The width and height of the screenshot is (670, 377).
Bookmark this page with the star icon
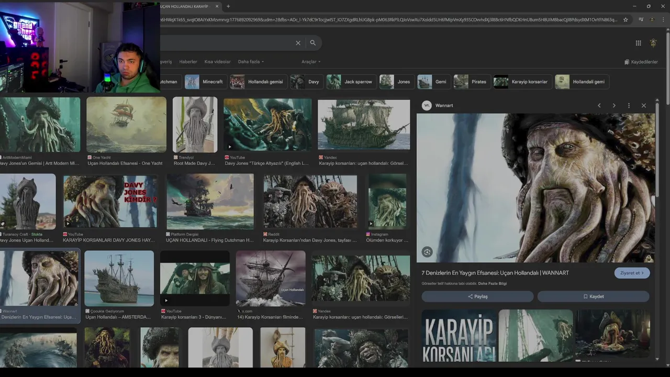(626, 20)
